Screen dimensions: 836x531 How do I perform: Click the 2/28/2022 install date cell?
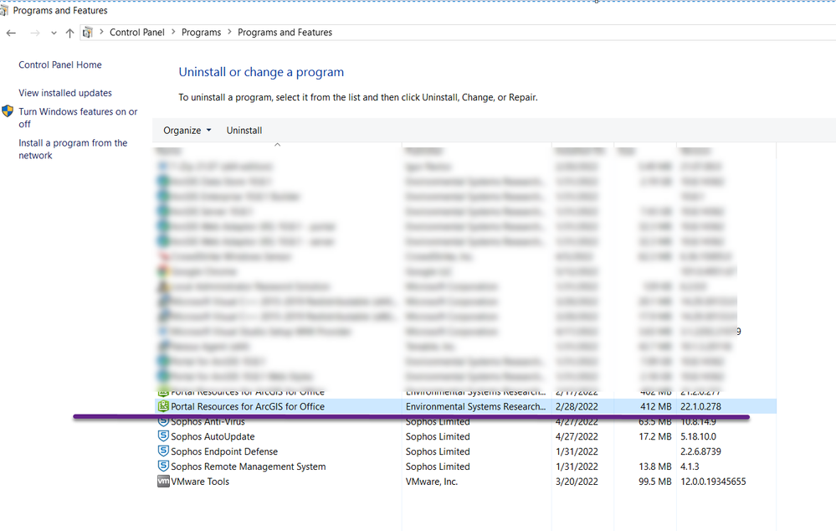point(577,406)
